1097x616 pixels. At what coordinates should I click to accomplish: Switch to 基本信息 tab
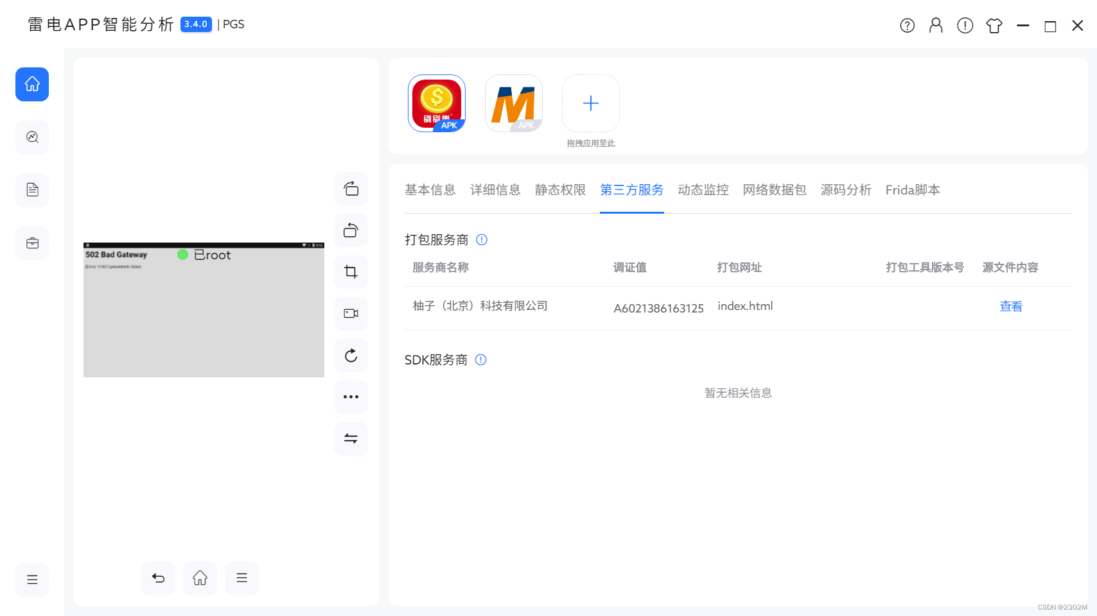point(430,190)
